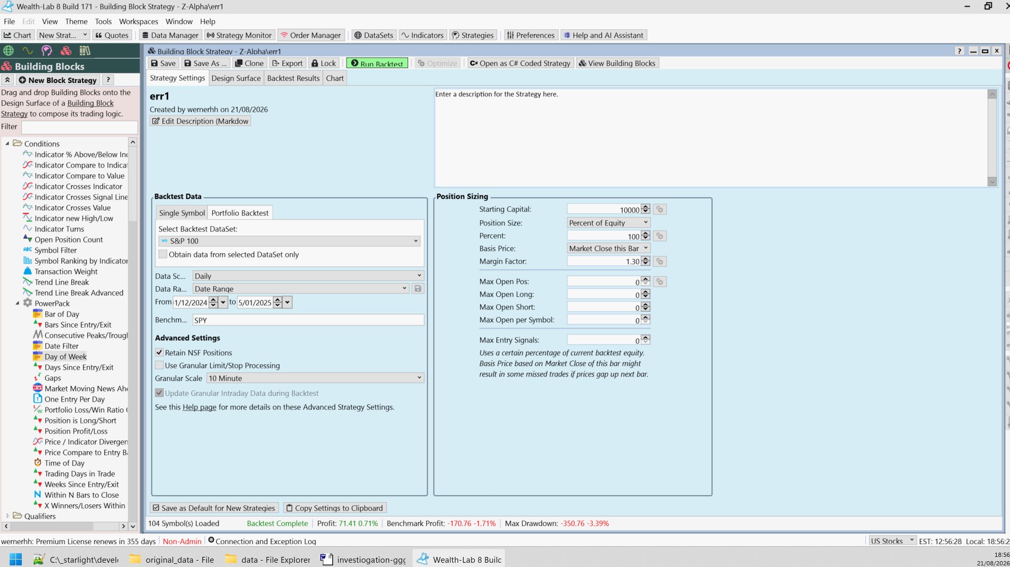Toggle Update Granular Intraday Data during Backtest
The height and width of the screenshot is (567, 1010).
click(159, 393)
